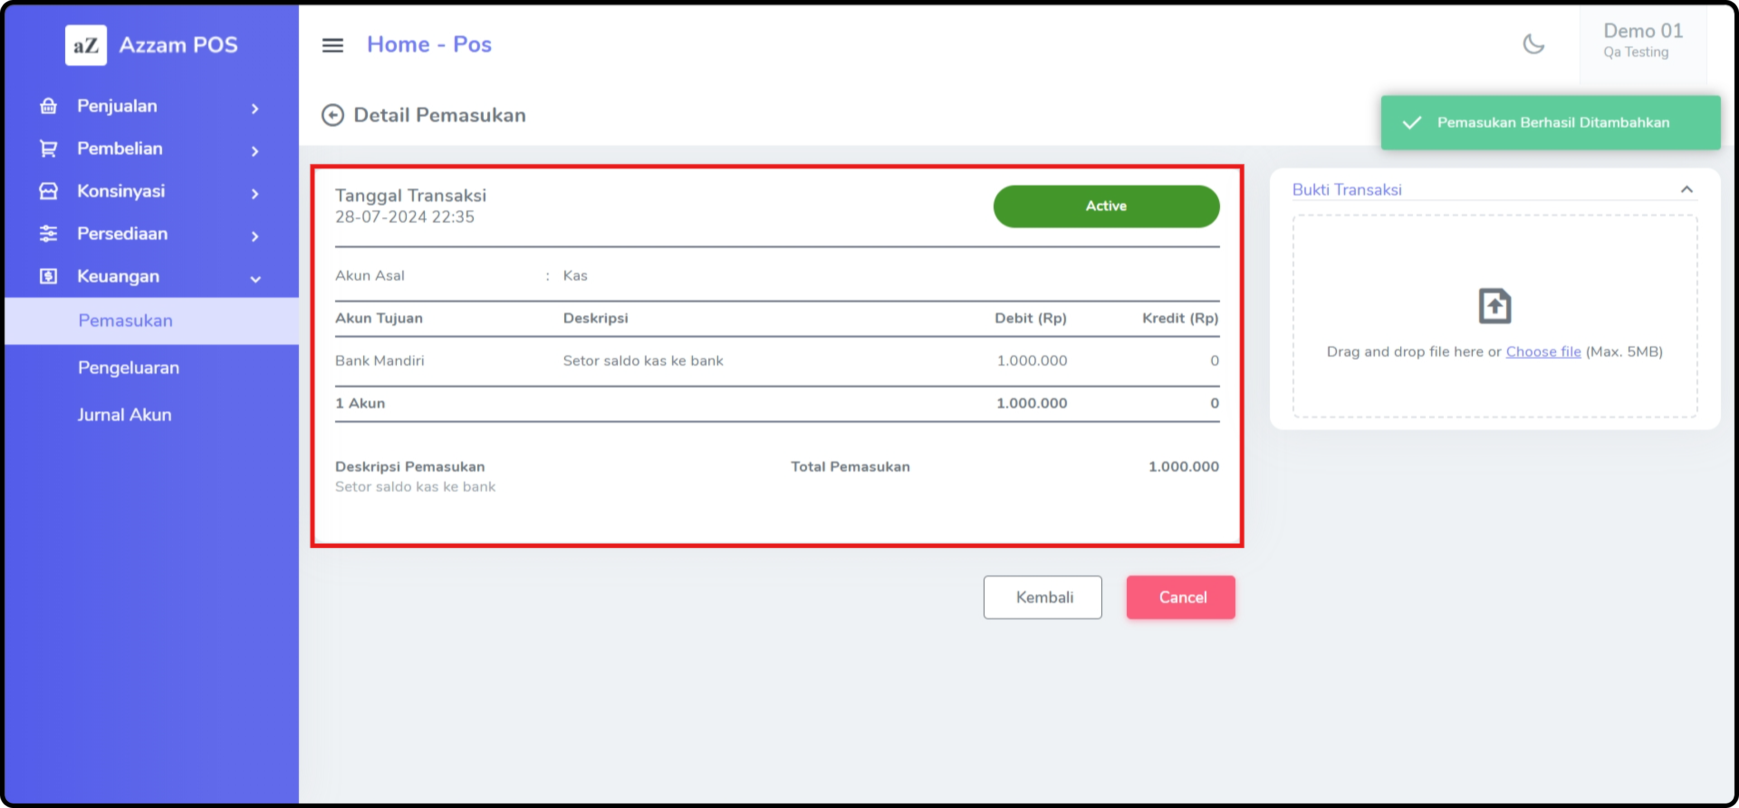Click the green Active status badge
The width and height of the screenshot is (1739, 808).
(1105, 206)
